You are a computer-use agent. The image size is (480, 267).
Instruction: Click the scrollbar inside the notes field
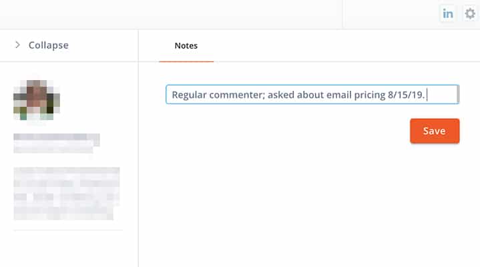[x=457, y=94]
